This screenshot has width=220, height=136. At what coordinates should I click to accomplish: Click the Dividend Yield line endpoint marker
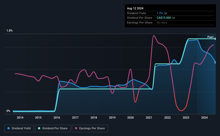point(215,62)
